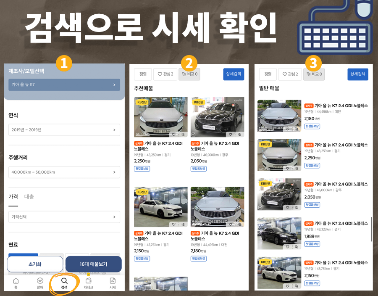Viewport: 378px width, 296px height.
Task: Add 44,496km 대전 recommended car to compare
Action: coord(240,225)
